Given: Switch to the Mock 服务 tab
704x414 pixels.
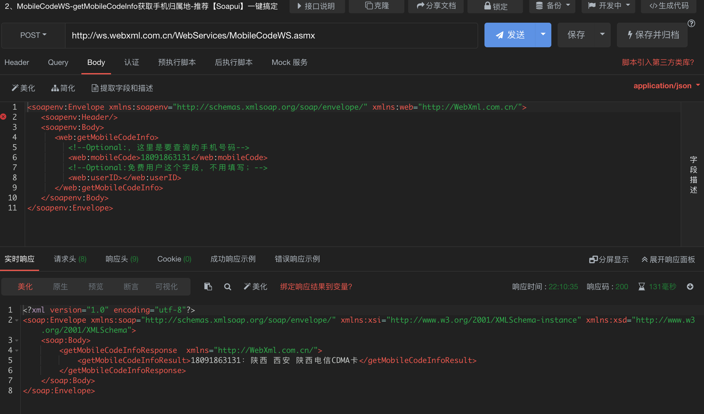Looking at the screenshot, I should pyautogui.click(x=289, y=62).
